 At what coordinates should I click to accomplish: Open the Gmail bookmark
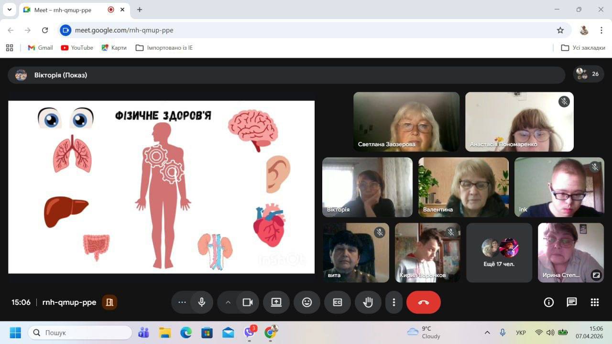coord(40,48)
